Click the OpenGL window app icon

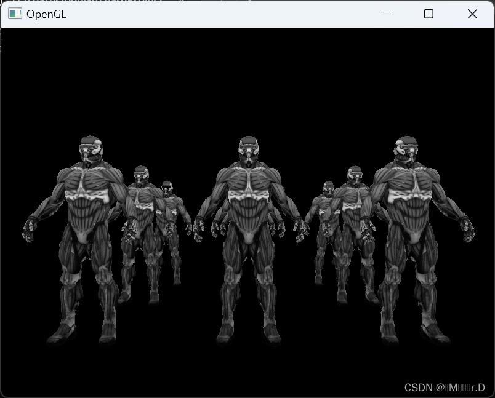15,14
